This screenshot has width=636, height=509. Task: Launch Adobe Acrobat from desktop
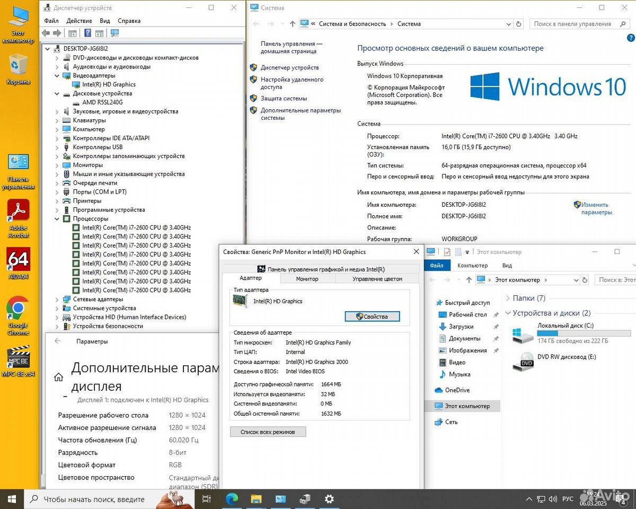tap(19, 218)
